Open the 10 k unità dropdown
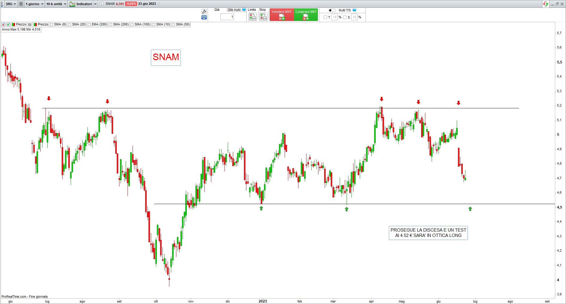The width and height of the screenshot is (566, 304). click(56, 4)
